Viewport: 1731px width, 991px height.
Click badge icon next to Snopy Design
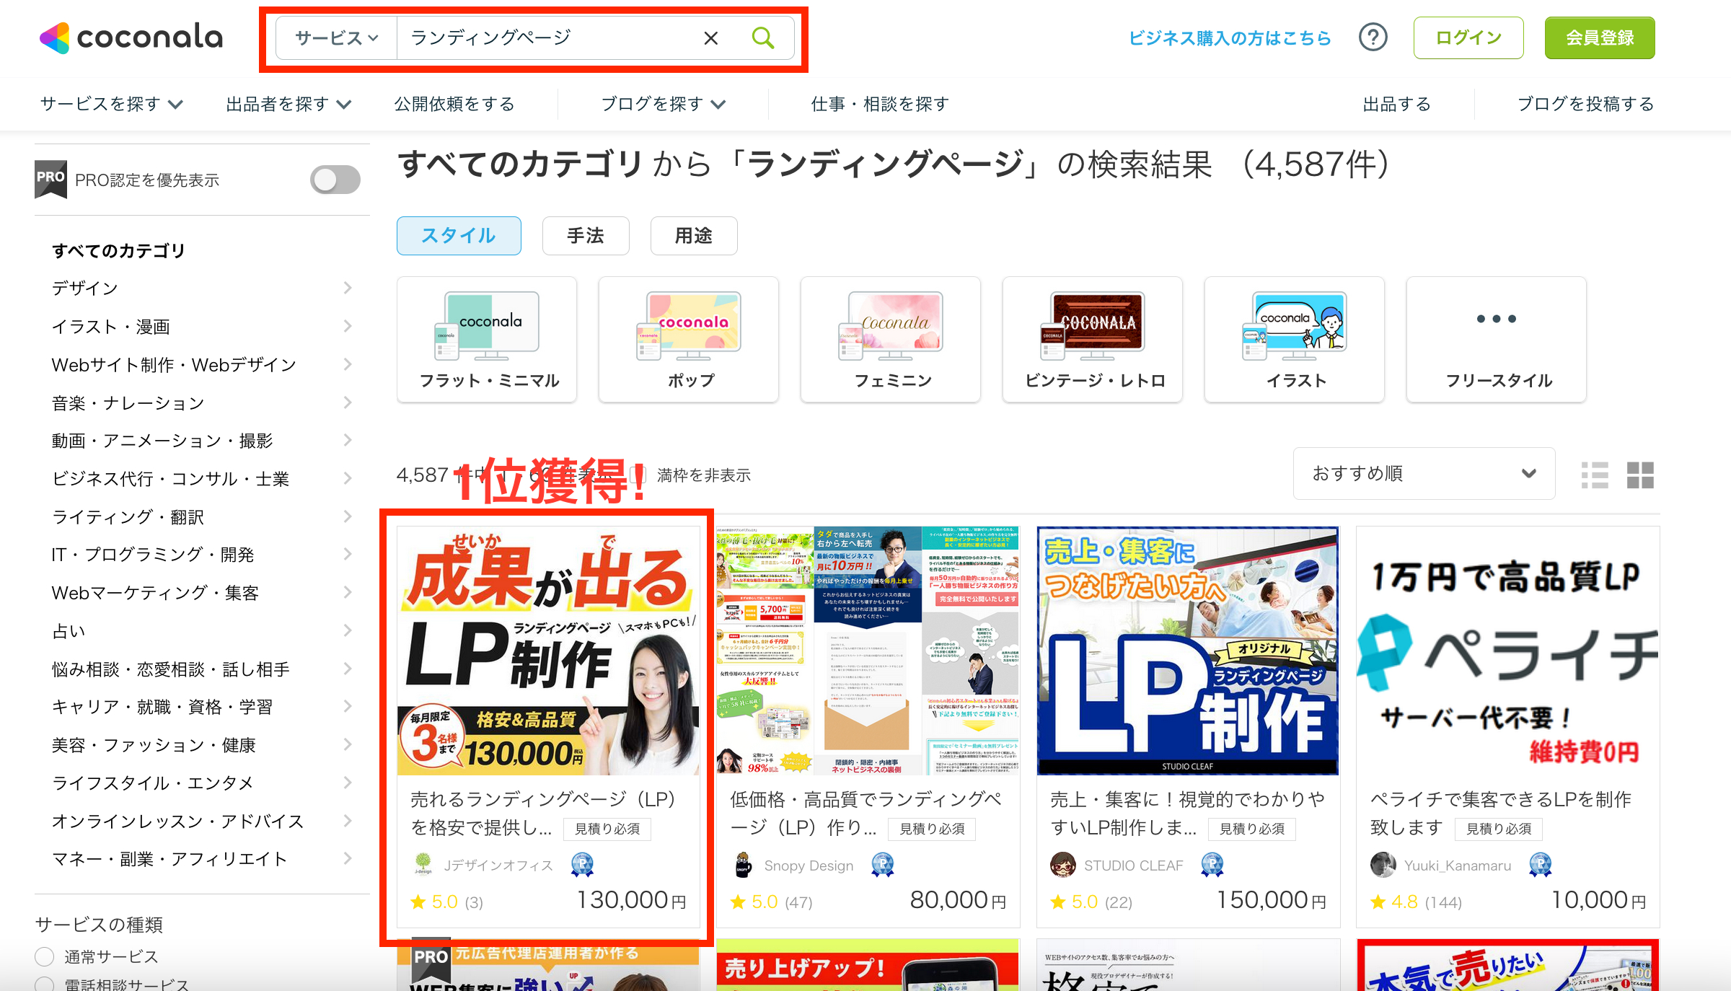point(883,864)
